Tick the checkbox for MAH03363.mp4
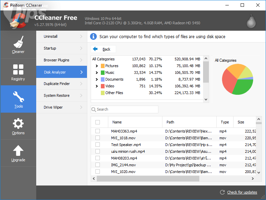This screenshot has height=200, width=266. click(97, 131)
